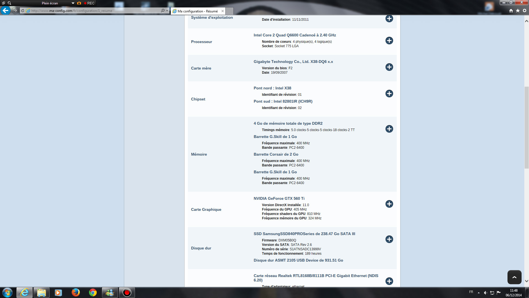
Task: Click the scroll-to-top chevron button
Action: (514, 277)
